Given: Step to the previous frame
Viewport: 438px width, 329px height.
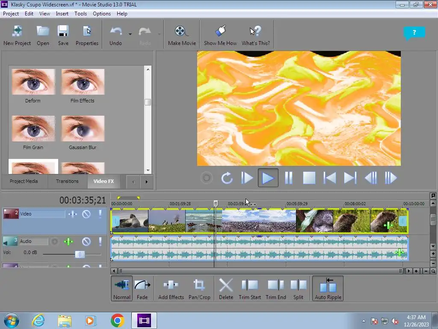Looking at the screenshot, I should tap(371, 178).
